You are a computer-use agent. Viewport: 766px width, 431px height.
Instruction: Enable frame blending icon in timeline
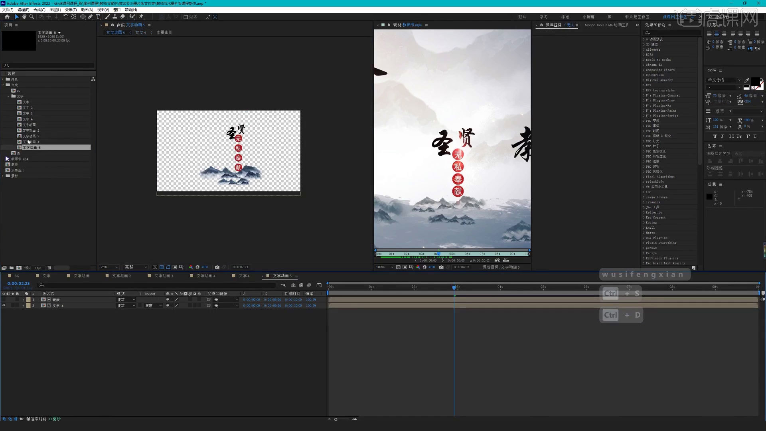click(301, 285)
